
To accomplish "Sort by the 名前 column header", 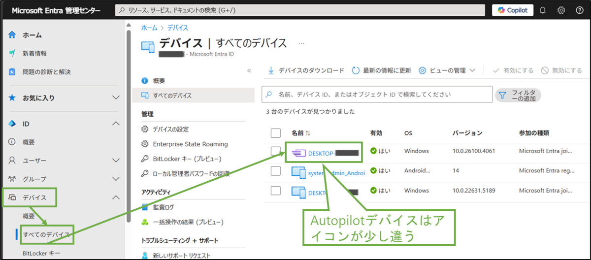I will pyautogui.click(x=301, y=133).
